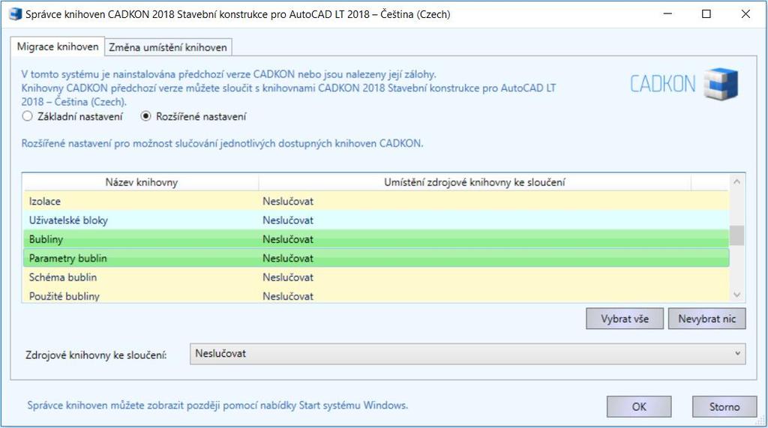Click list scrollbar up arrow
The image size is (768, 428).
click(x=736, y=181)
